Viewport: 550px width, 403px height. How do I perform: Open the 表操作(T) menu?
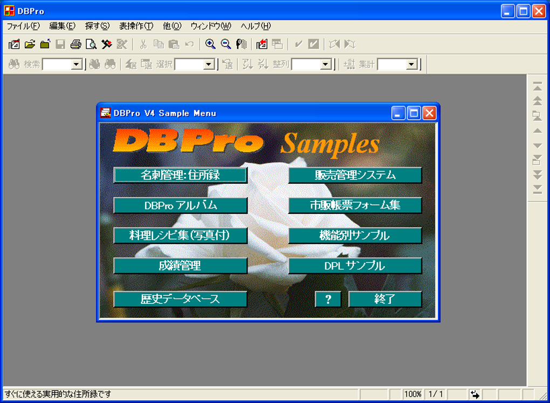[x=136, y=26]
